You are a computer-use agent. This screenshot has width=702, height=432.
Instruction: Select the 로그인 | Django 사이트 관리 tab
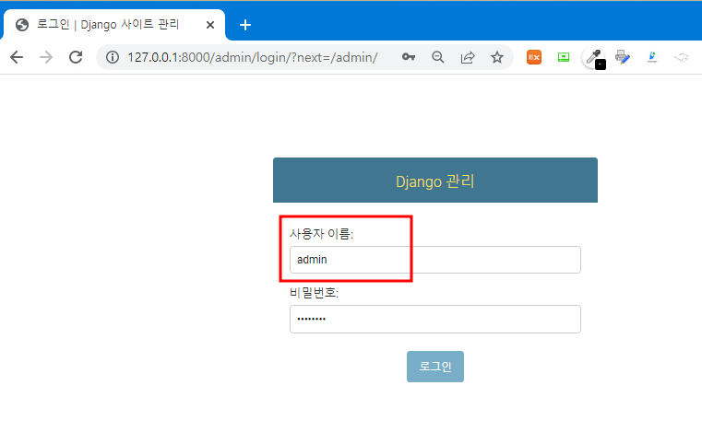click(114, 25)
